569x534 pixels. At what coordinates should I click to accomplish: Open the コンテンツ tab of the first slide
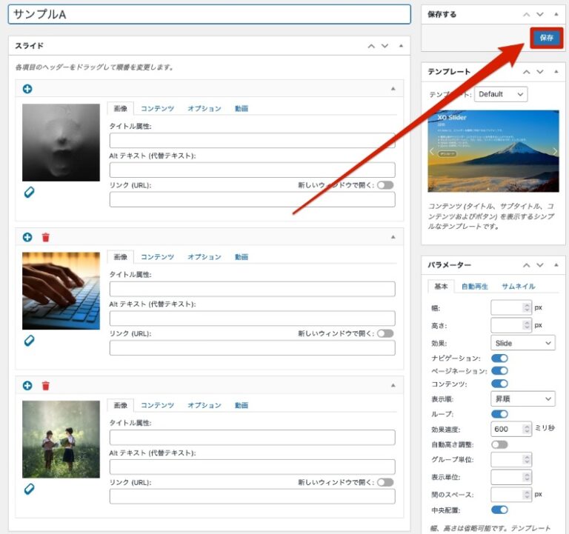(157, 109)
